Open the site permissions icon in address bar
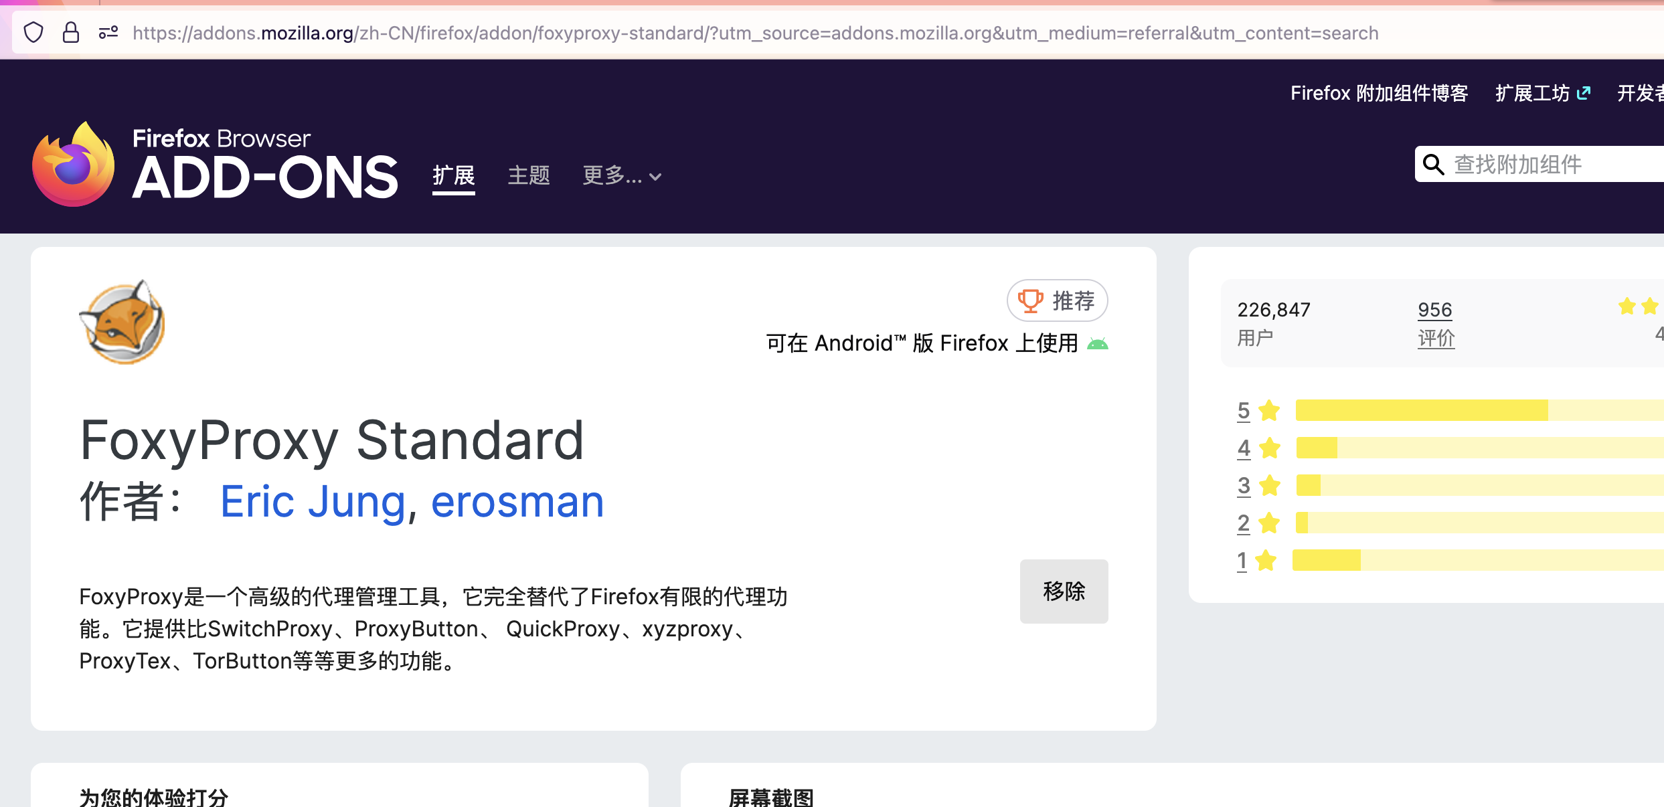Viewport: 1664px width, 807px height. point(108,33)
